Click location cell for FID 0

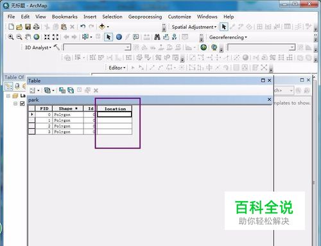[114, 115]
